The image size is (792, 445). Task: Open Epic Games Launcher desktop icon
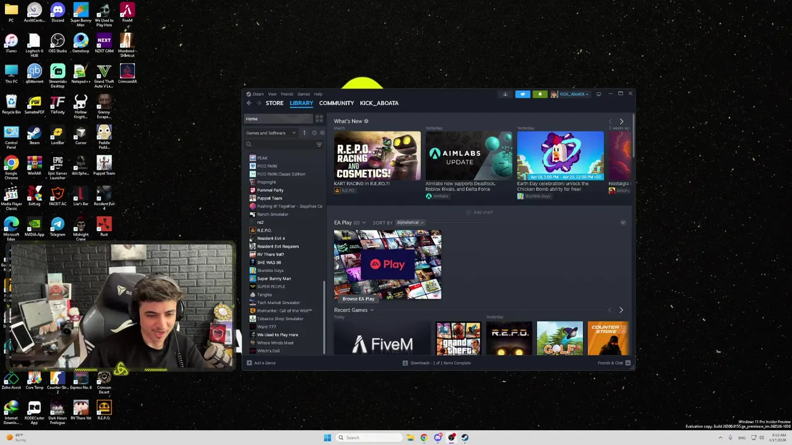point(58,167)
